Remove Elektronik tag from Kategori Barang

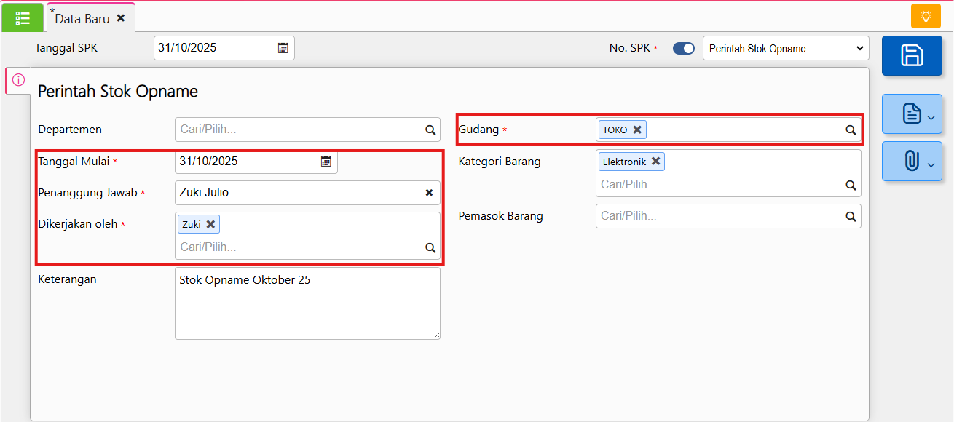click(655, 162)
